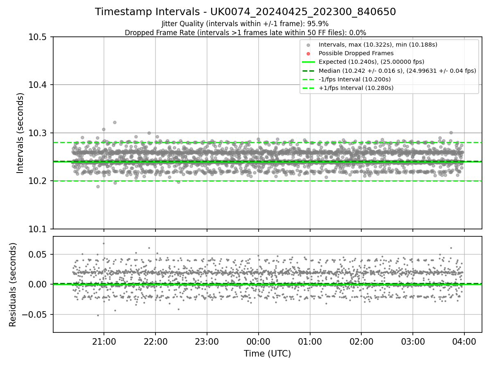
Task: Click the "Jitter Quality" subtitle line
Action: click(245, 24)
